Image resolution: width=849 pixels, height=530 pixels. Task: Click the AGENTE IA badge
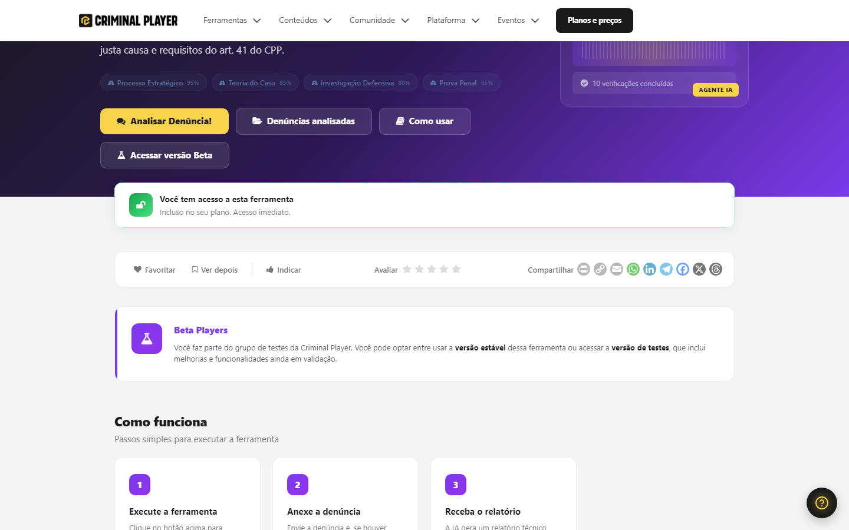click(x=716, y=90)
